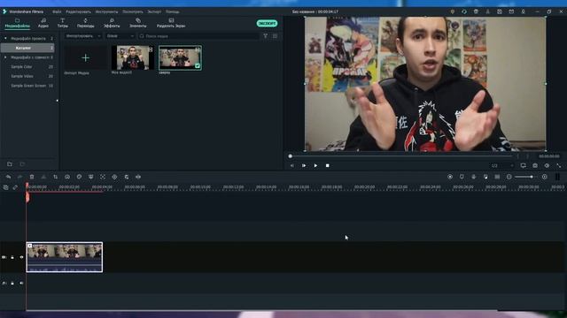Switch to the Эффекты tab
This screenshot has width=567, height=318.
[x=112, y=23]
